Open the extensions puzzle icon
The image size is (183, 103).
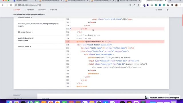[168, 5]
